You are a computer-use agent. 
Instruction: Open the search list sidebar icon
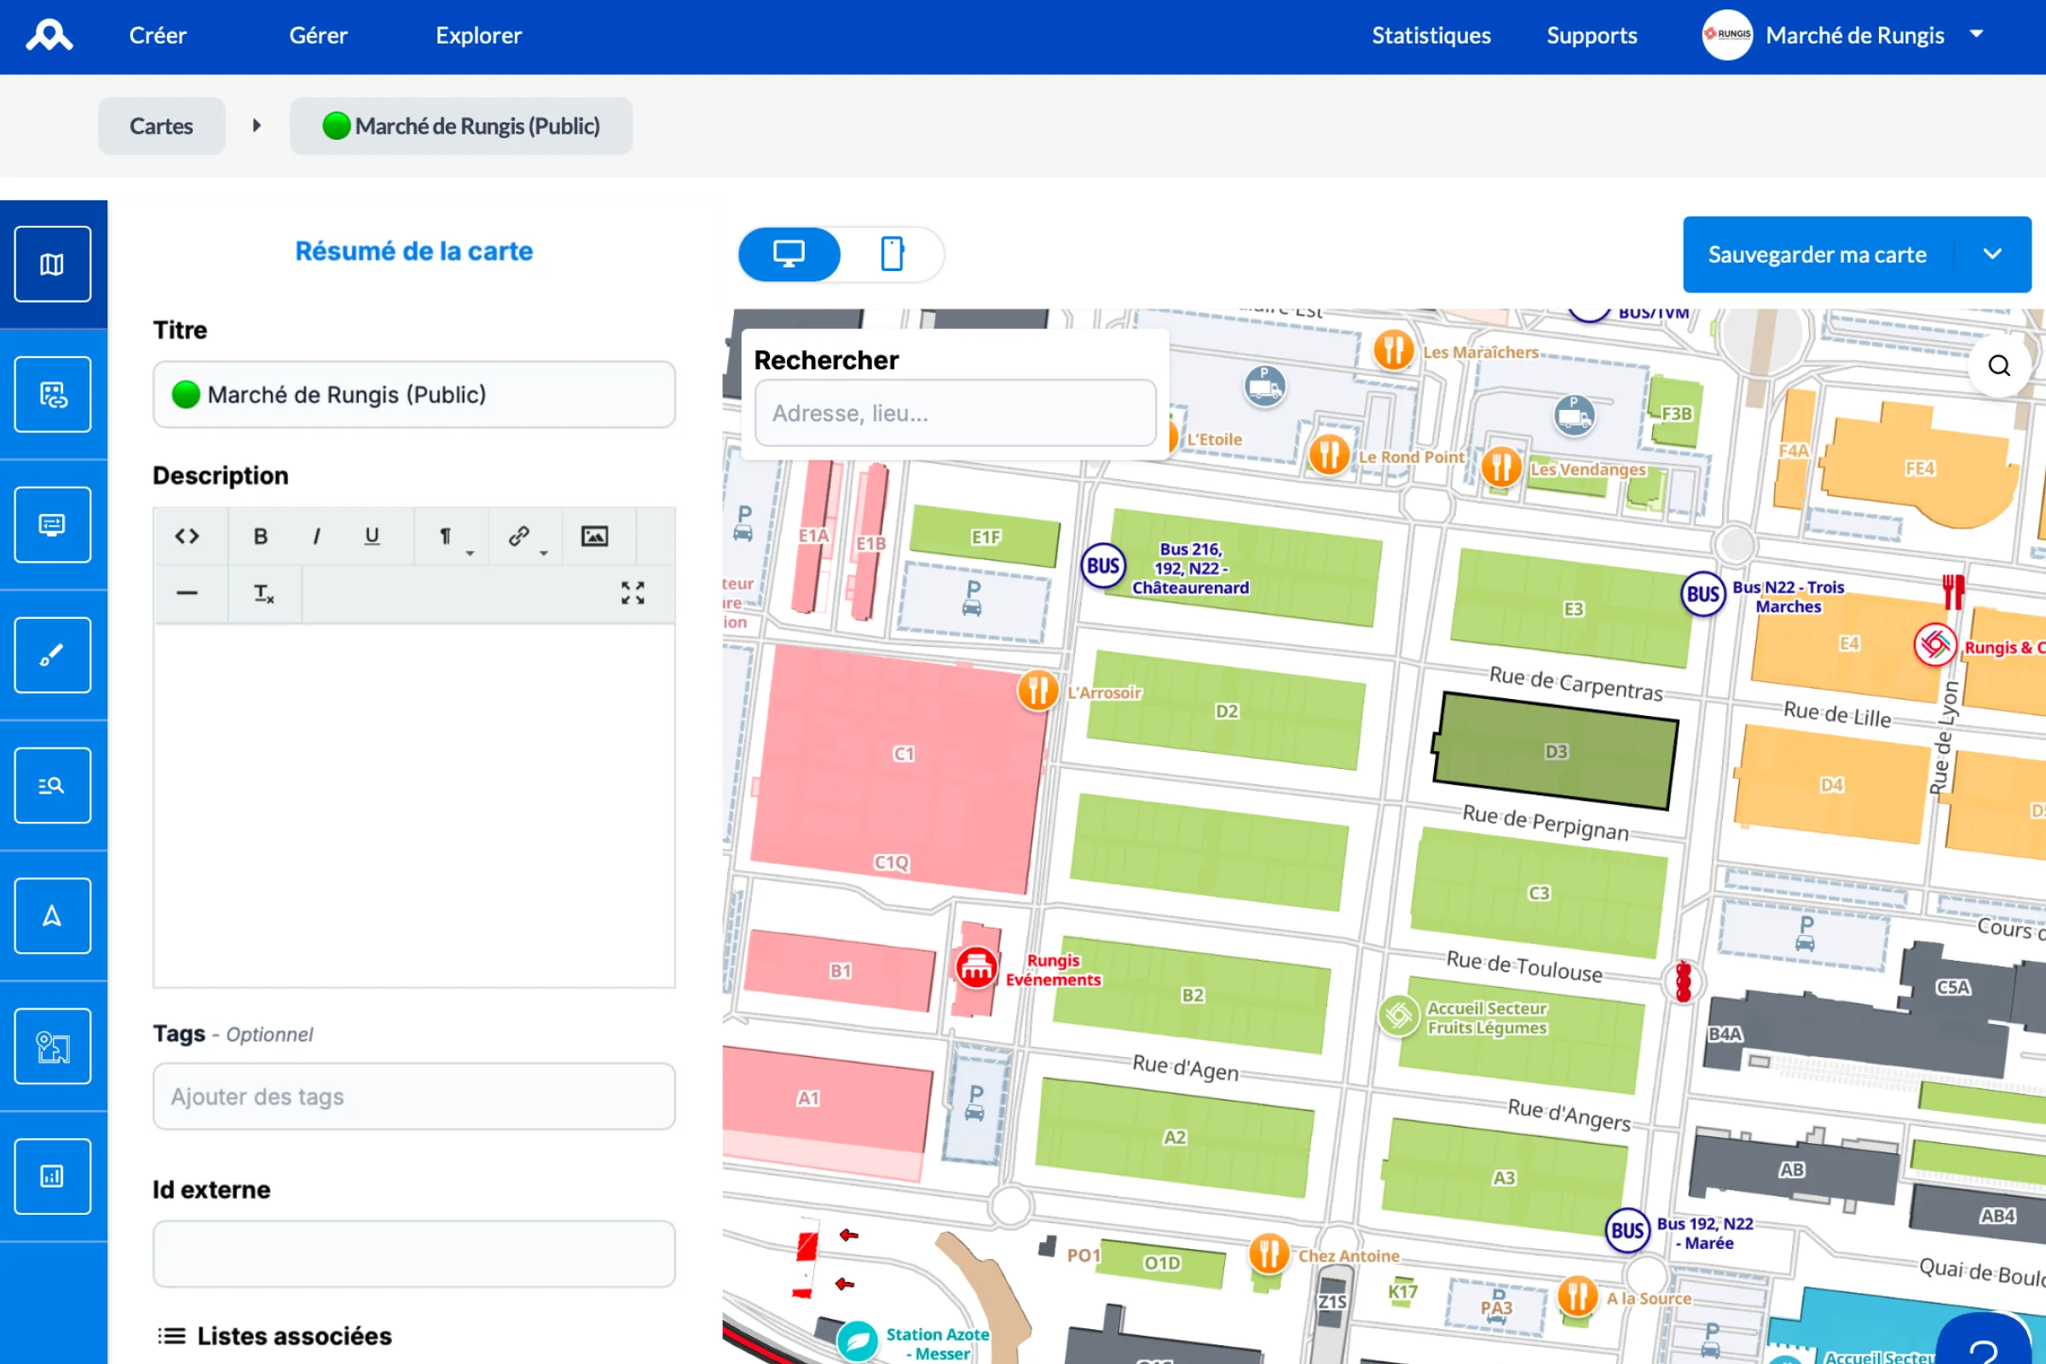(52, 785)
